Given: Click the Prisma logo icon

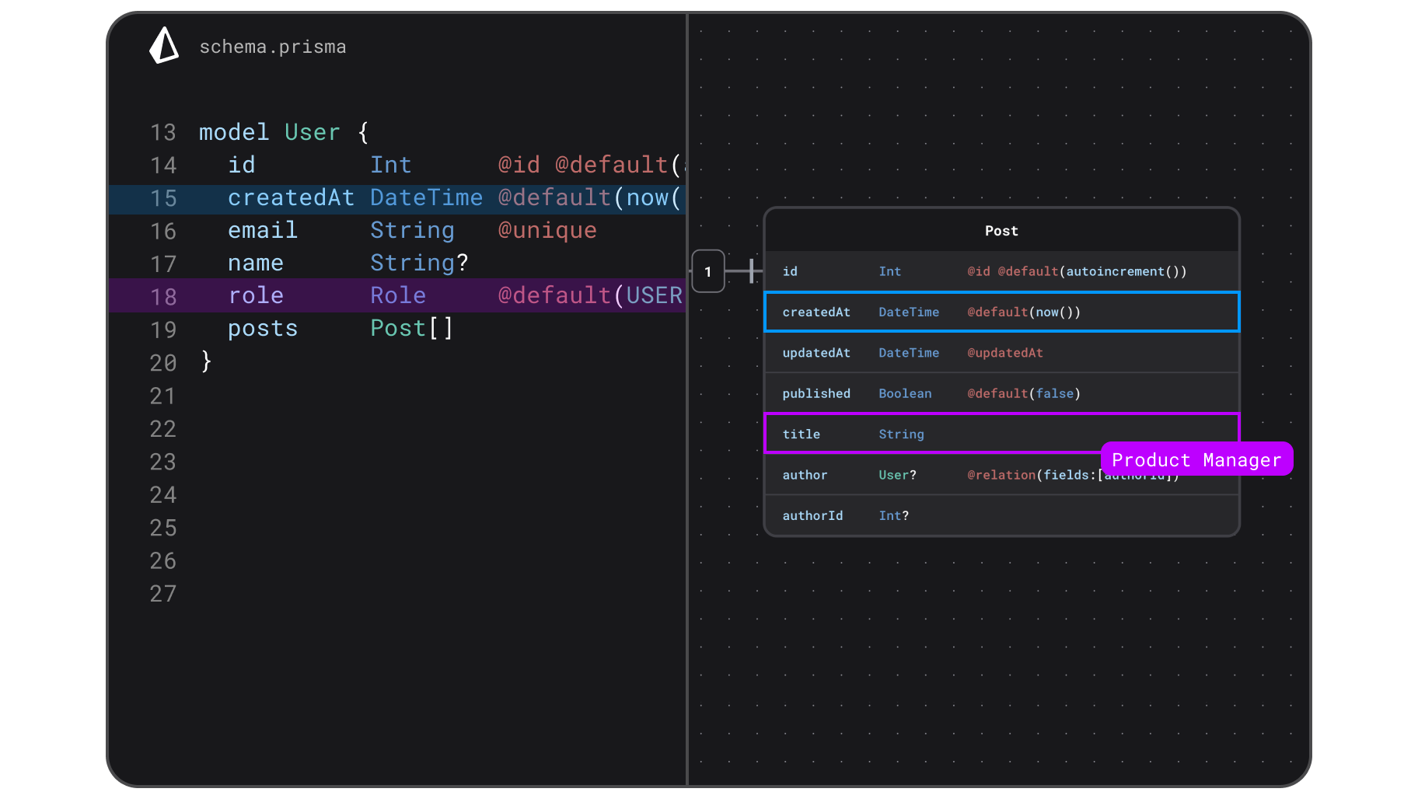Looking at the screenshot, I should [x=163, y=46].
